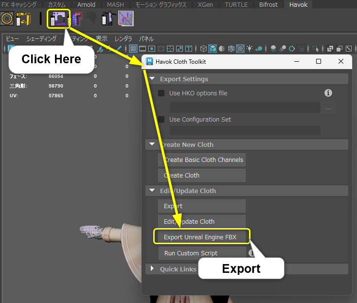Select the 三角形 count 98790 value

pos(56,86)
